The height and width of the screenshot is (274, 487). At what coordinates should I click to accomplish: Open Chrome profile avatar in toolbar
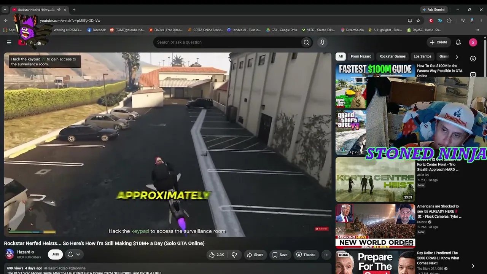[472, 21]
